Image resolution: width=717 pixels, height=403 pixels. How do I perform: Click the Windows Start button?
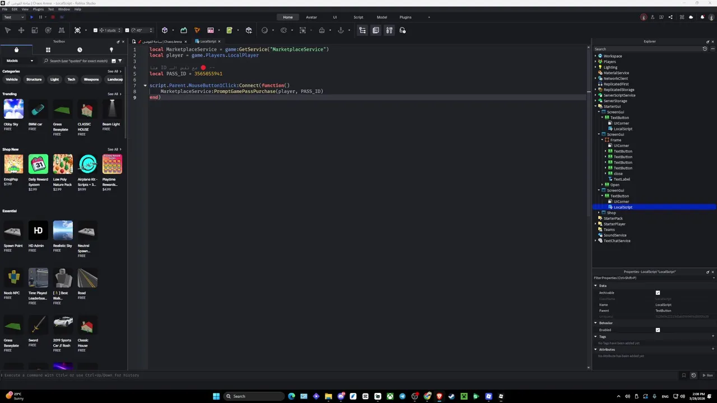click(x=216, y=396)
